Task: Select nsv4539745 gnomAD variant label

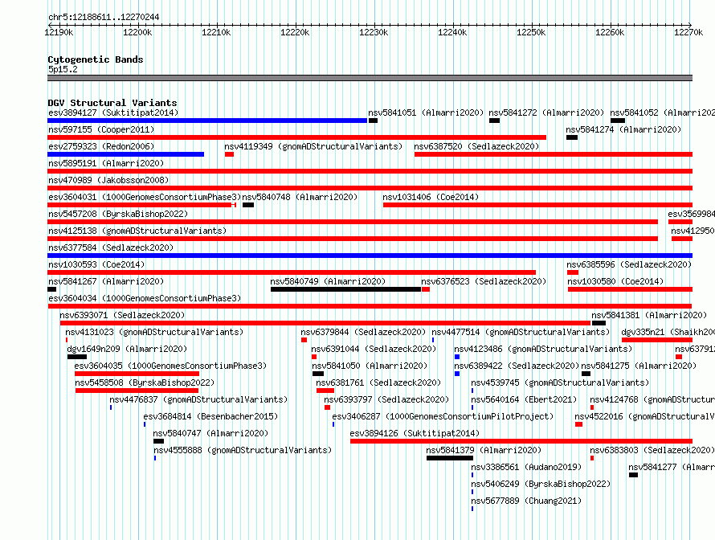Action: [560, 382]
